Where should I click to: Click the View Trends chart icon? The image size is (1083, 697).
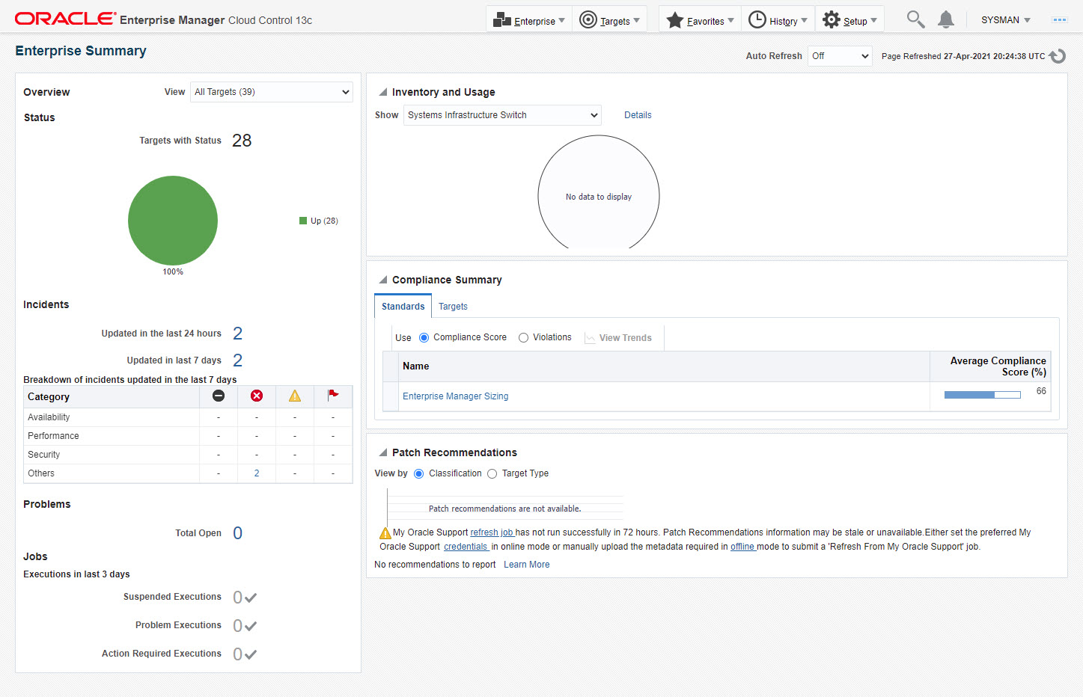(590, 338)
